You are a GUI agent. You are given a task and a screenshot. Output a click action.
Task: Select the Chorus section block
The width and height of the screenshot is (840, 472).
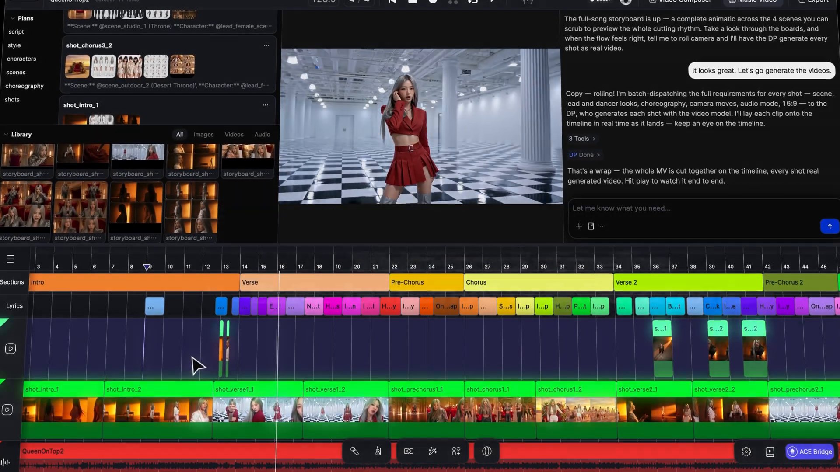point(539,282)
